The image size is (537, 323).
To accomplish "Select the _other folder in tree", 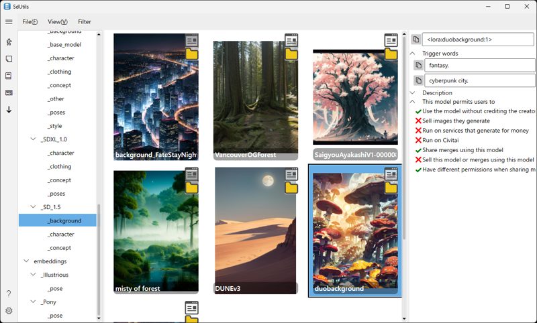I will [x=56, y=99].
